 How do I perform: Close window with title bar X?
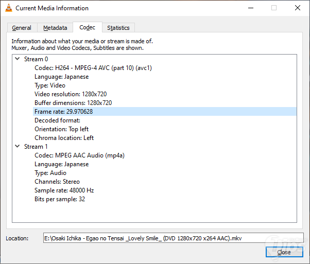tap(298, 8)
